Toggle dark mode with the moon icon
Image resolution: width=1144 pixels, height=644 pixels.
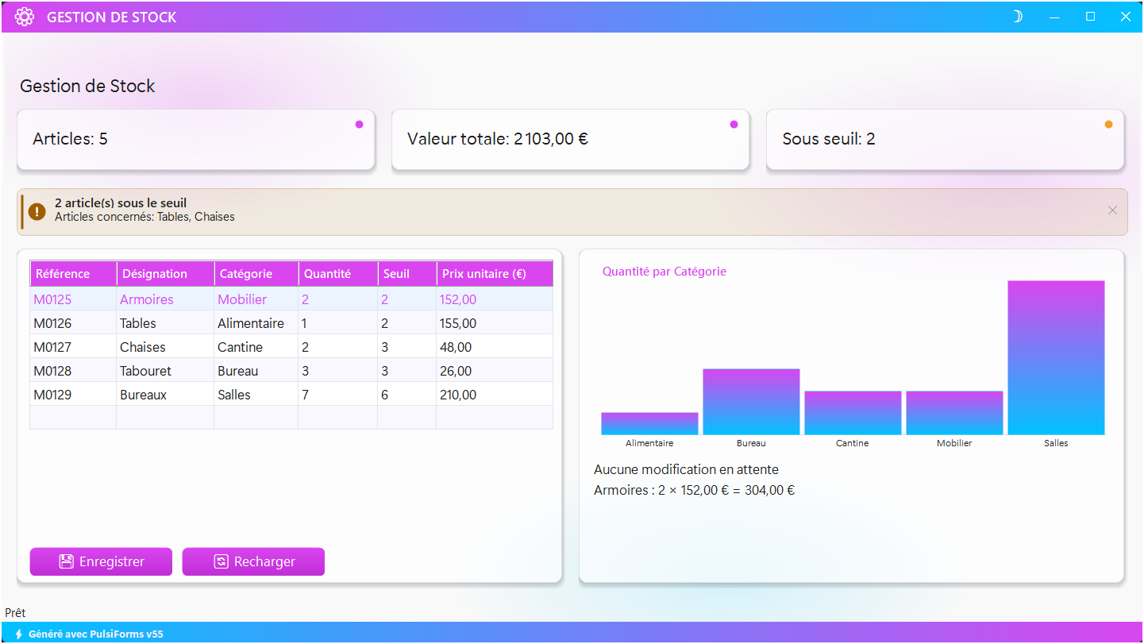1017,17
